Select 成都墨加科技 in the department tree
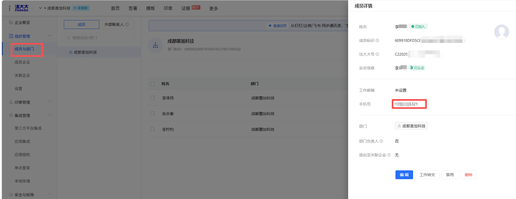This screenshot has height=199, width=516. pyautogui.click(x=85, y=52)
